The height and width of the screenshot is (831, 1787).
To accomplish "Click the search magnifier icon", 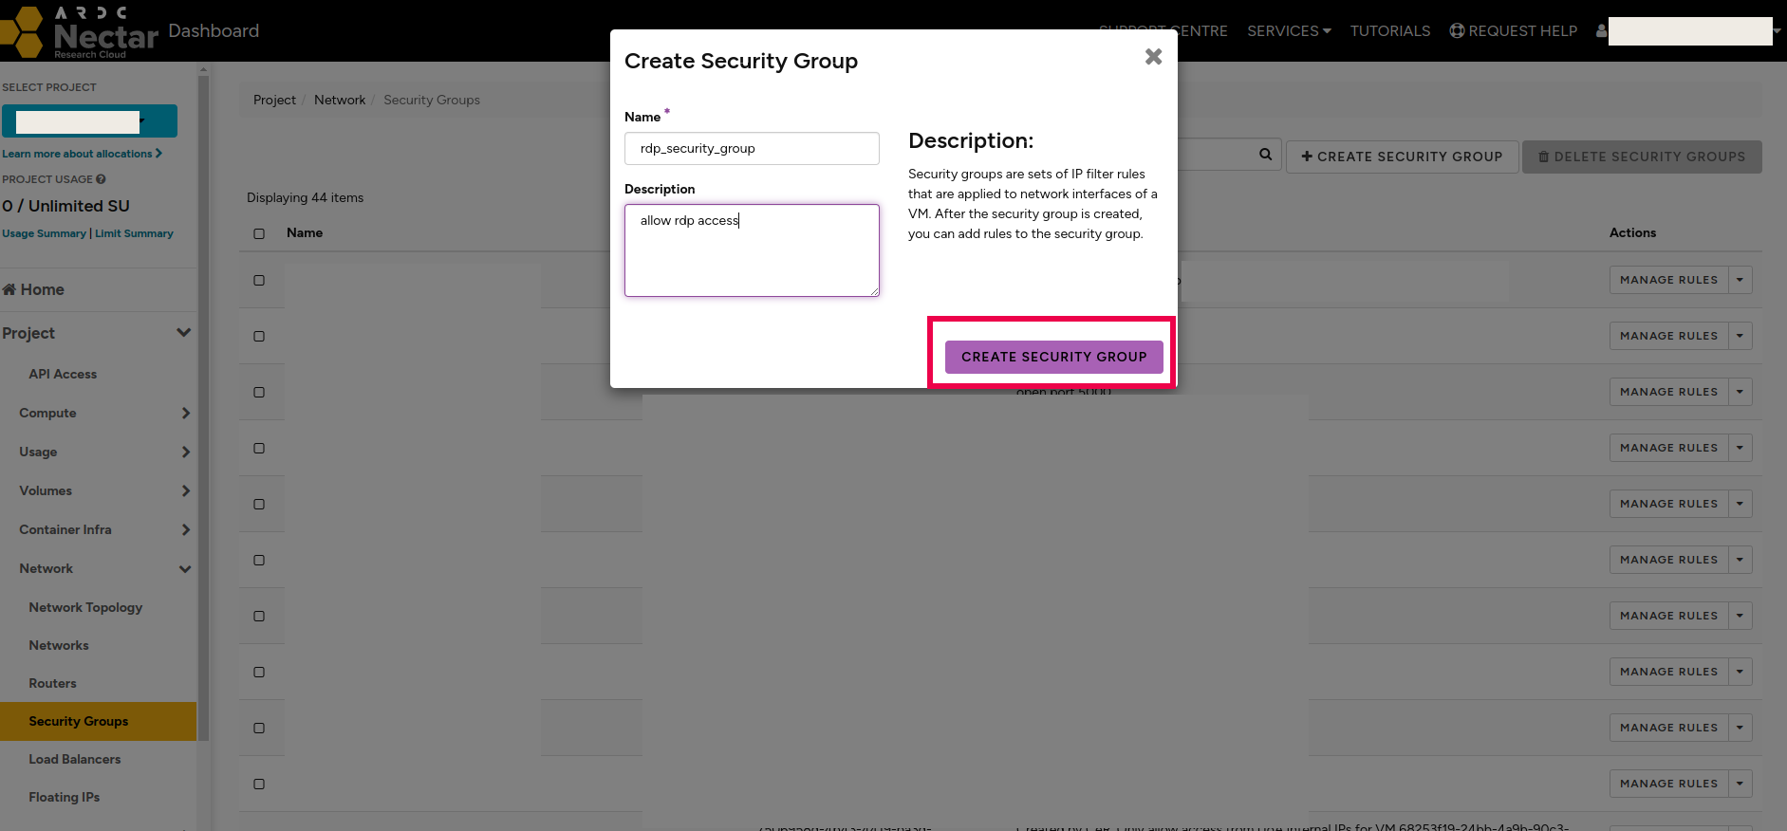I will pyautogui.click(x=1265, y=155).
